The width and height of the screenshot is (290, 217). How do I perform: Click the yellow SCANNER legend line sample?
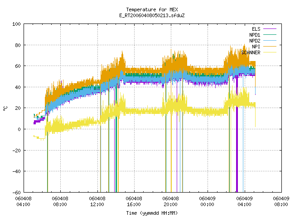click(270, 52)
